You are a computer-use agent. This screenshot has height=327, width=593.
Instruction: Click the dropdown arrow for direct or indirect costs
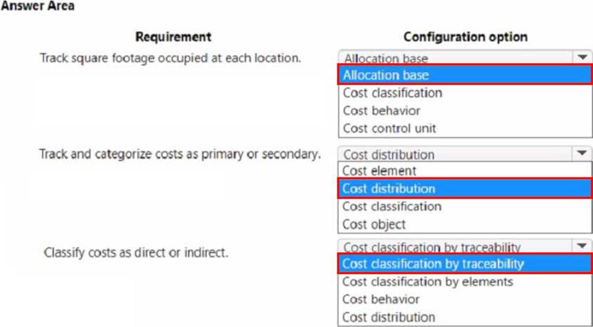(582, 246)
